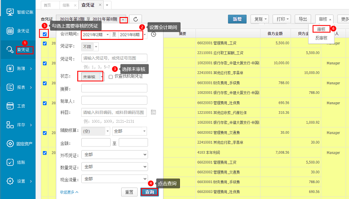Choose 审核 from the dropdown menu
349x199 pixels.
(x=321, y=29)
